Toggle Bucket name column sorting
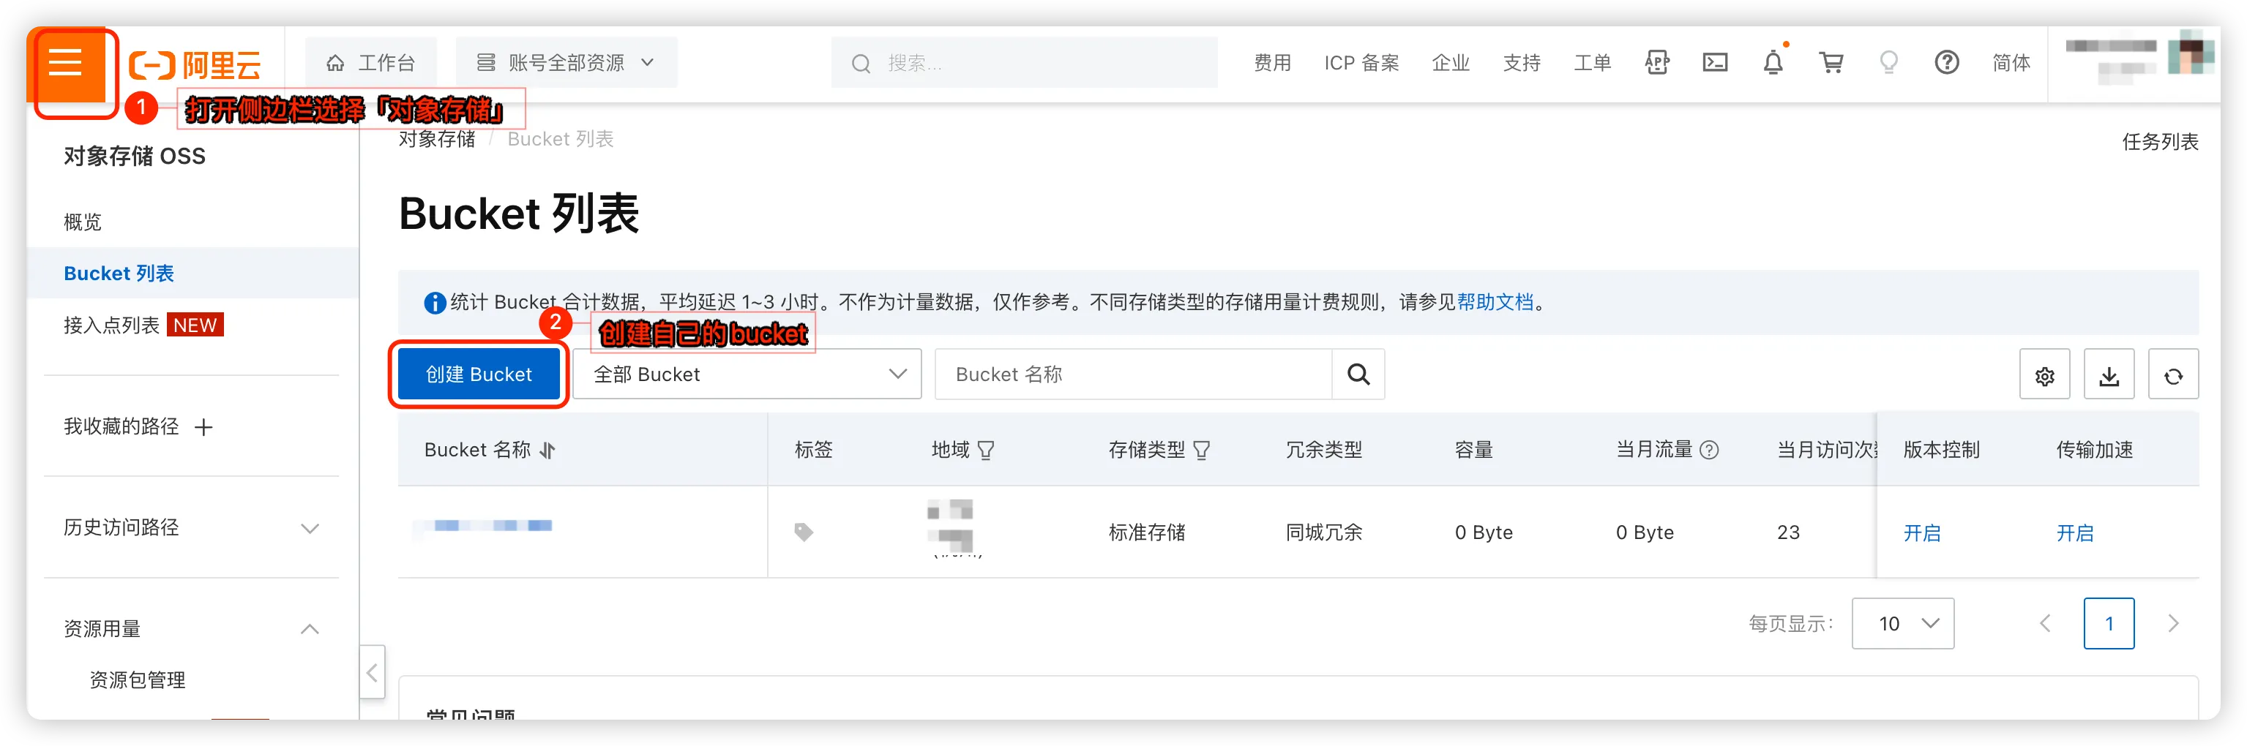2247x746 pixels. tap(547, 451)
